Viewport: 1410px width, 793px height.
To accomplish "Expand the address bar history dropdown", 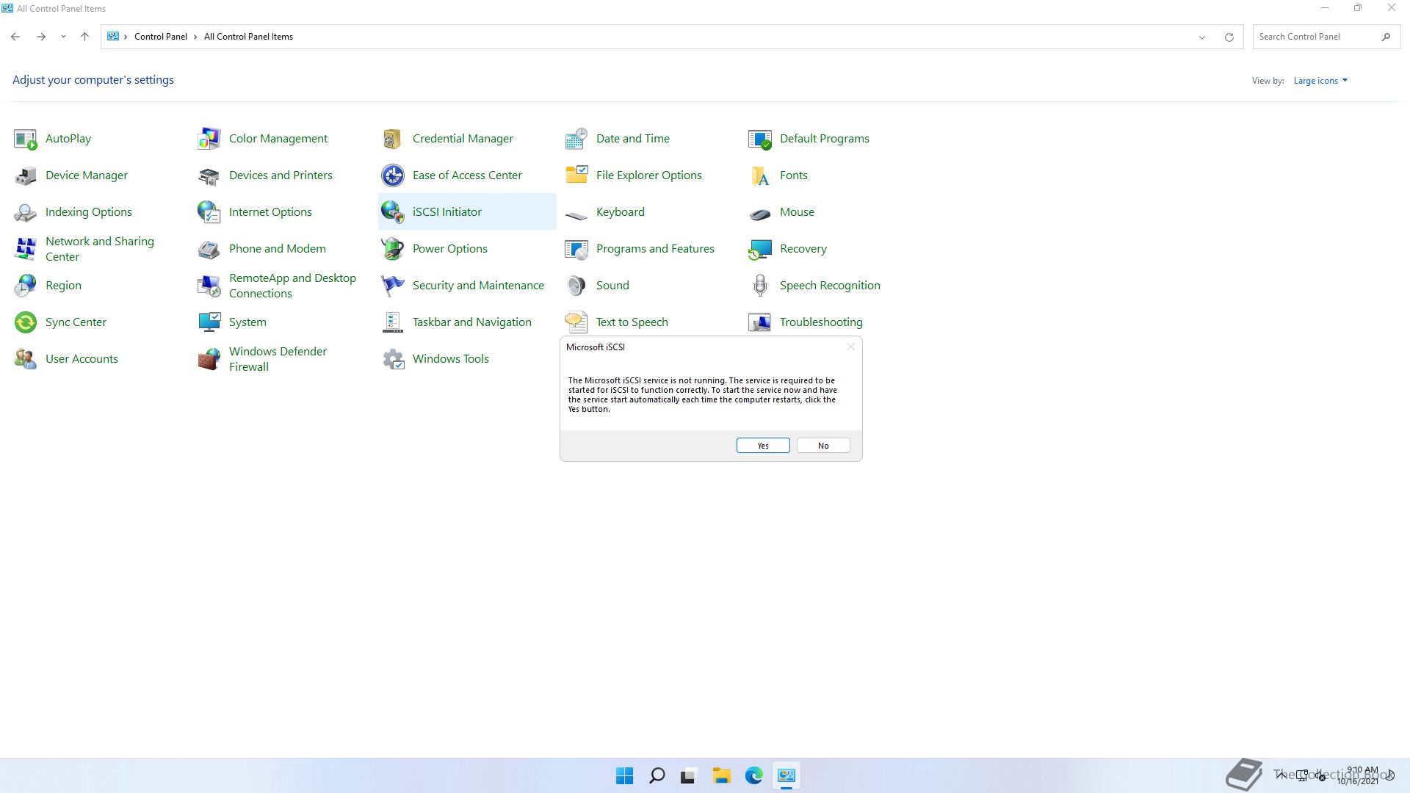I will [x=1202, y=37].
